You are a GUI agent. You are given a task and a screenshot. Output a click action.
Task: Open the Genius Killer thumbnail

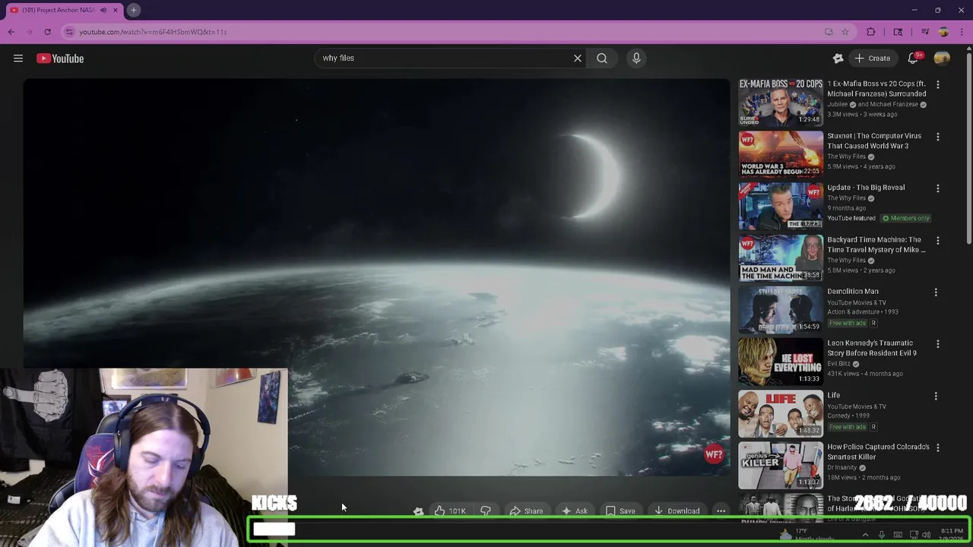click(x=781, y=465)
